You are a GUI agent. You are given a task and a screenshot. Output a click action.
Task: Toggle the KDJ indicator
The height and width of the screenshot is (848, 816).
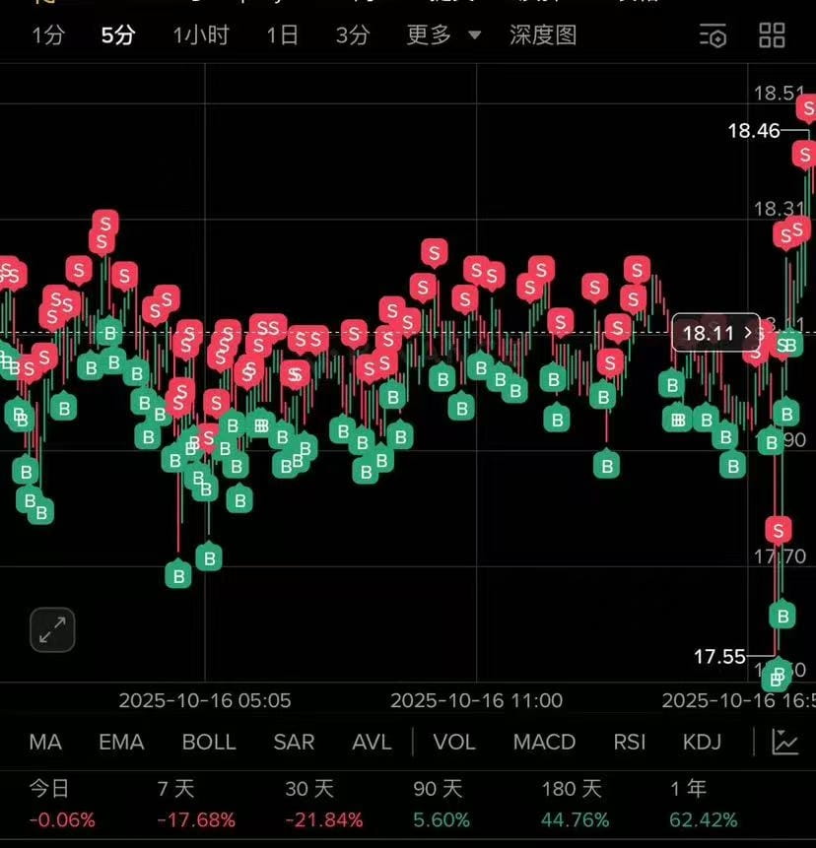point(702,742)
